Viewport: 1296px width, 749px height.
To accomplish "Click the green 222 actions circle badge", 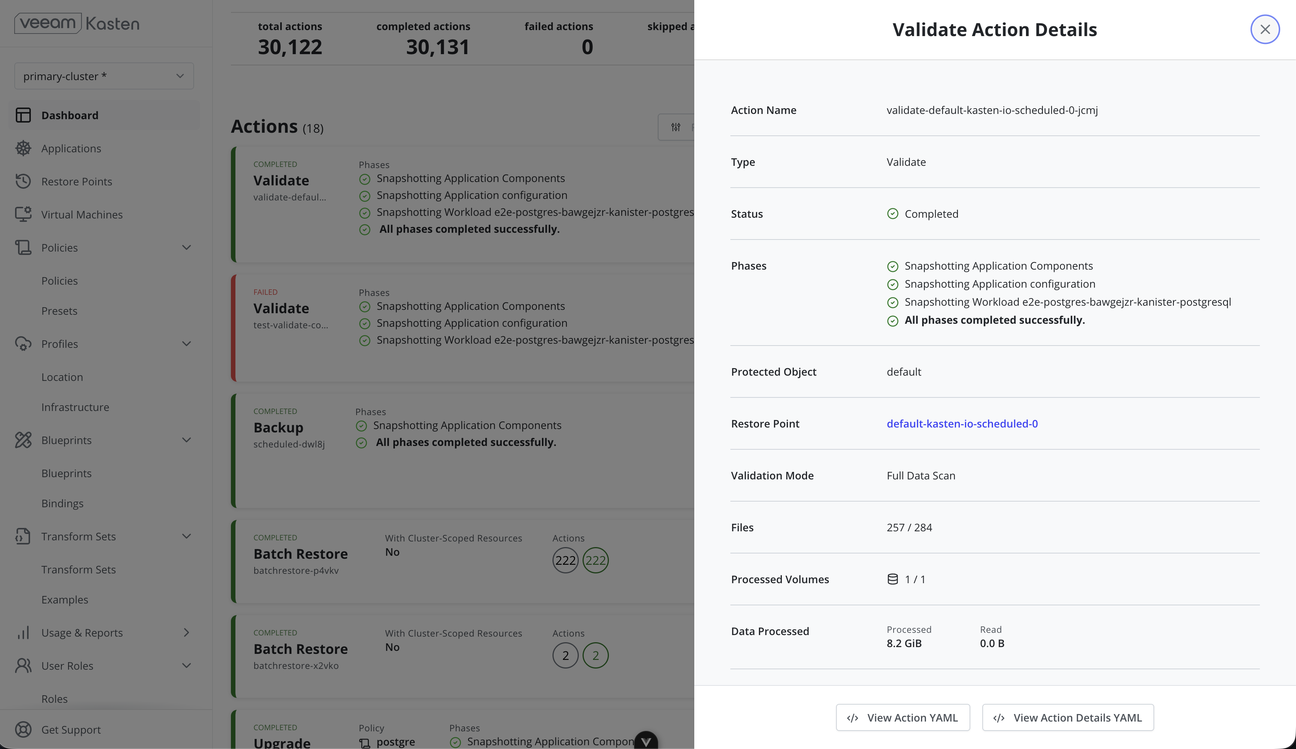I will 596,560.
